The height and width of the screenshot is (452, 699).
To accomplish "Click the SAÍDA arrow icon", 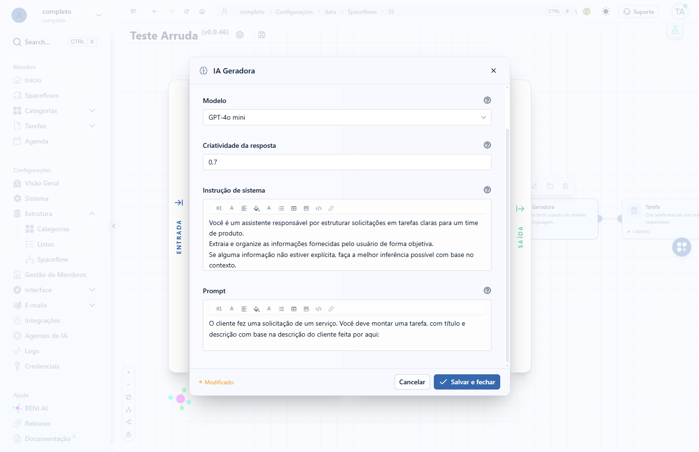I will click(520, 209).
